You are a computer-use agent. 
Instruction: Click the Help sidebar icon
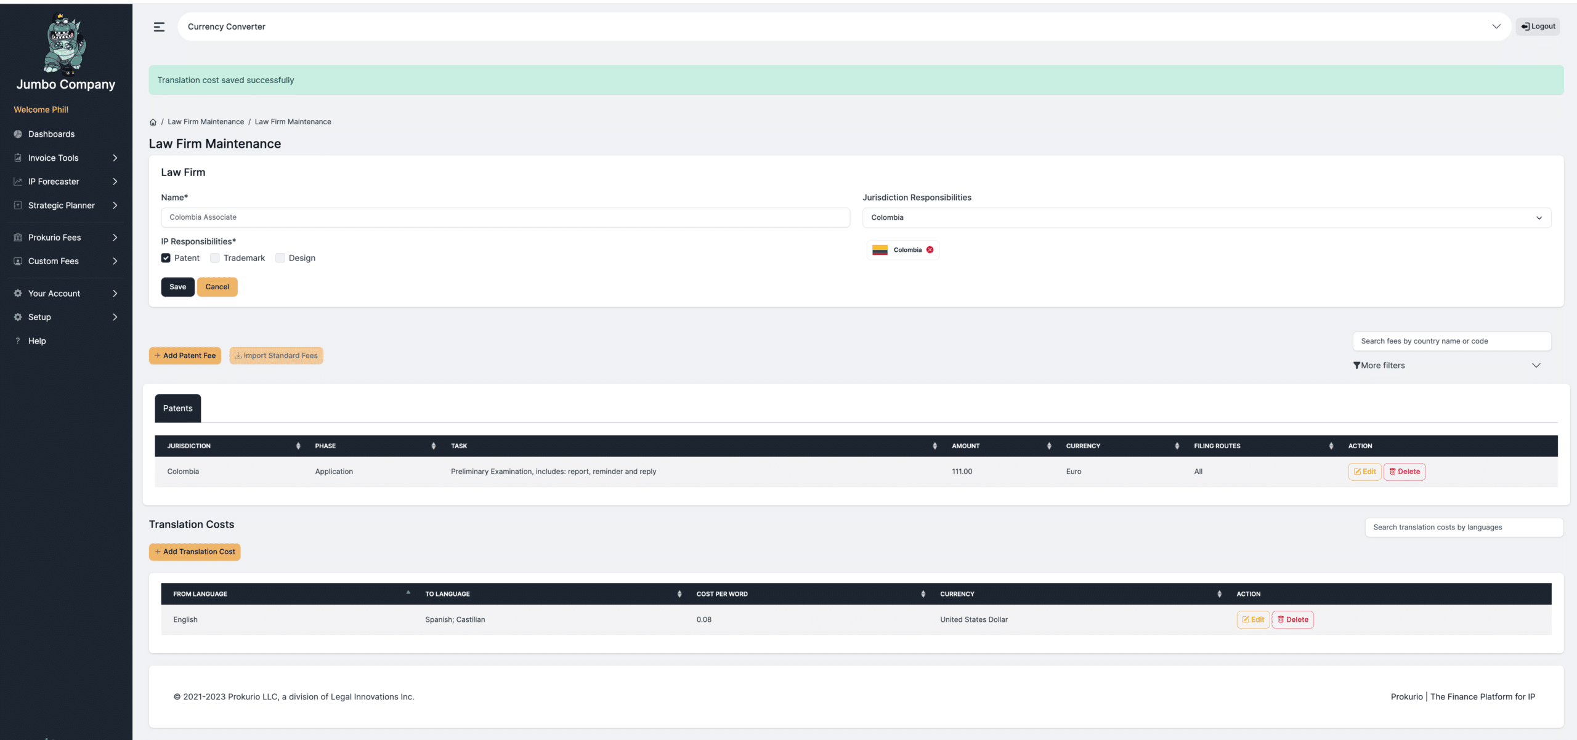17,341
